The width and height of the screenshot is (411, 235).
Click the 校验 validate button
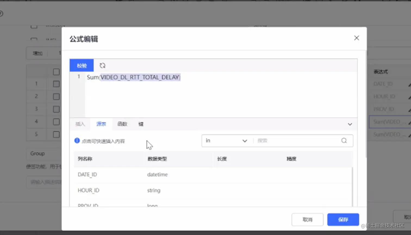click(82, 65)
